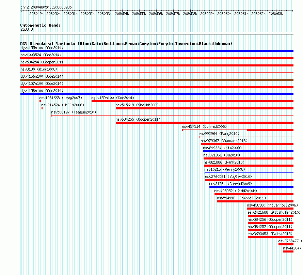The image size is (303, 275).
Task: Click esv2760561 (Vogler2010) label
Action: click(x=228, y=177)
